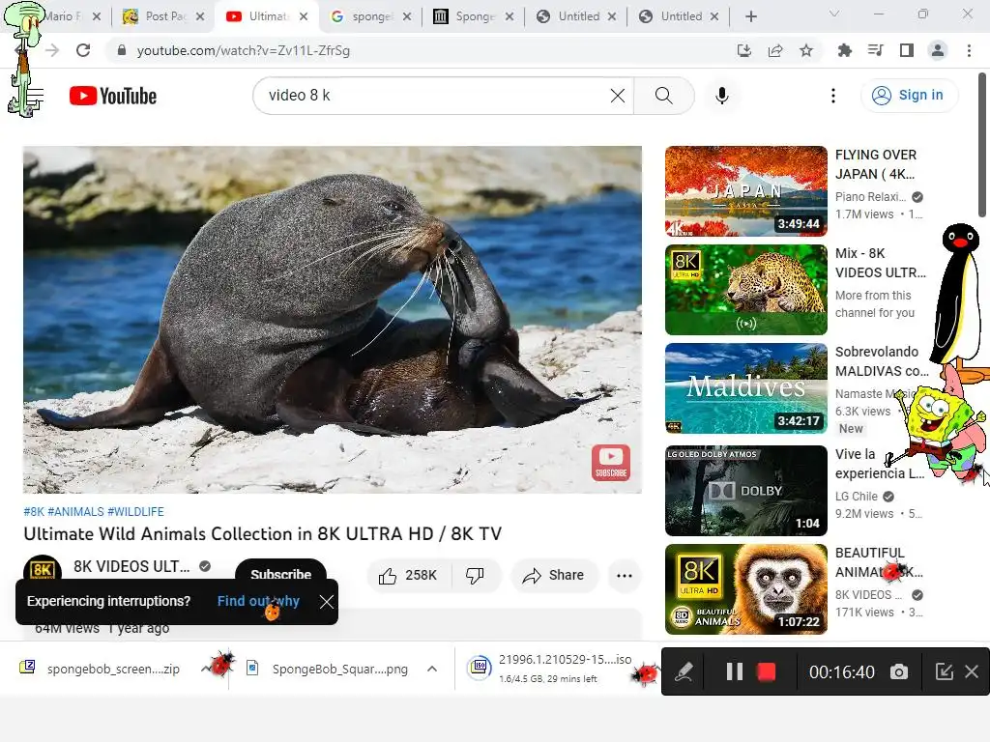The image size is (990, 742).
Task: Toggle the browser side panel
Action: click(x=907, y=50)
